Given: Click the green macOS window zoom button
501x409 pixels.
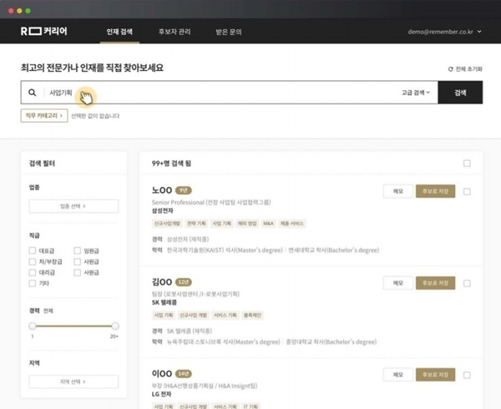Looking at the screenshot, I should (x=28, y=11).
